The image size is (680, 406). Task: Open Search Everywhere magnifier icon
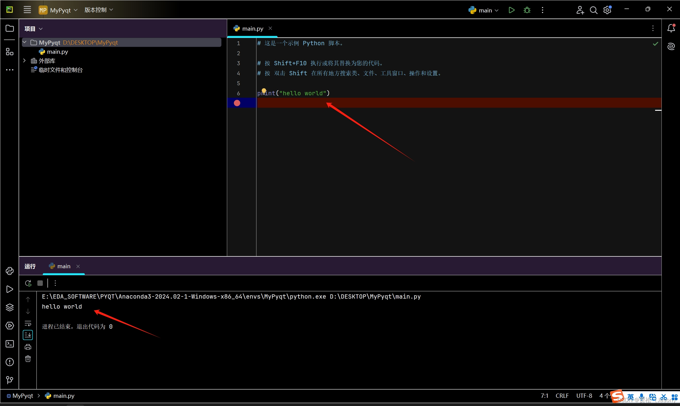coord(593,10)
